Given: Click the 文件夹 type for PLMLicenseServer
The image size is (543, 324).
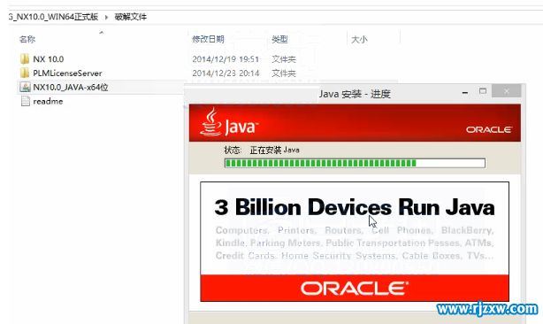Looking at the screenshot, I should [284, 73].
